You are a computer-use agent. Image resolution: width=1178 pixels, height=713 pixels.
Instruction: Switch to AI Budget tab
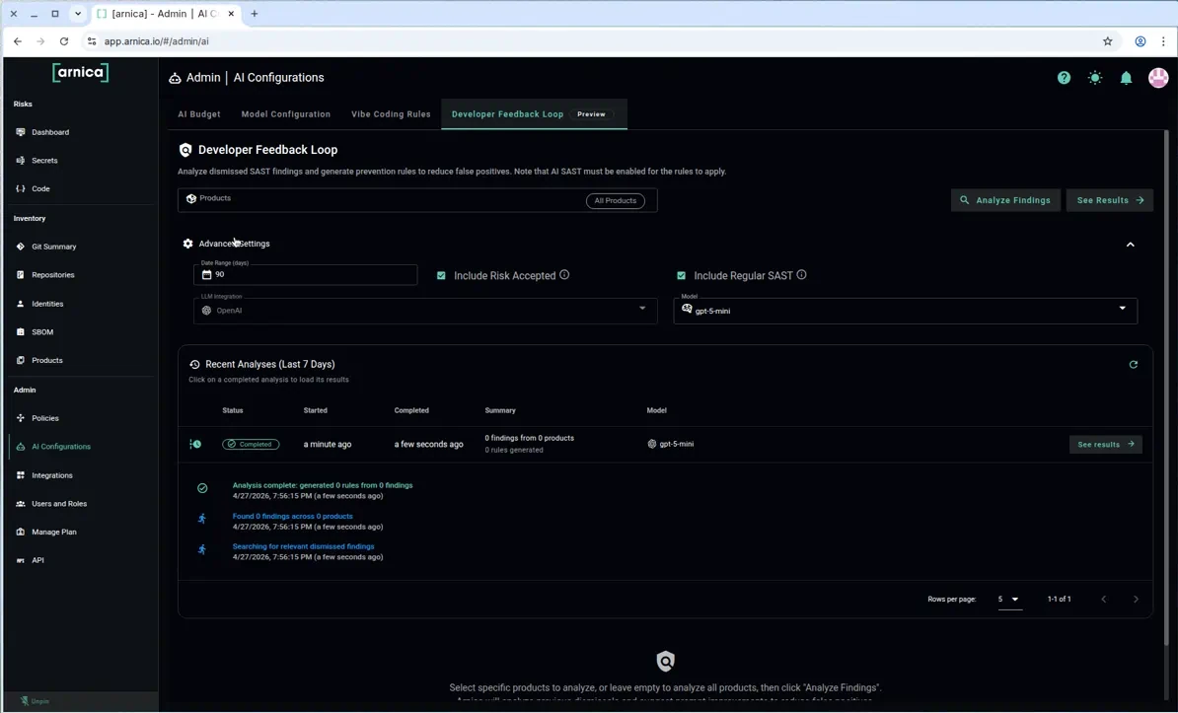199,114
